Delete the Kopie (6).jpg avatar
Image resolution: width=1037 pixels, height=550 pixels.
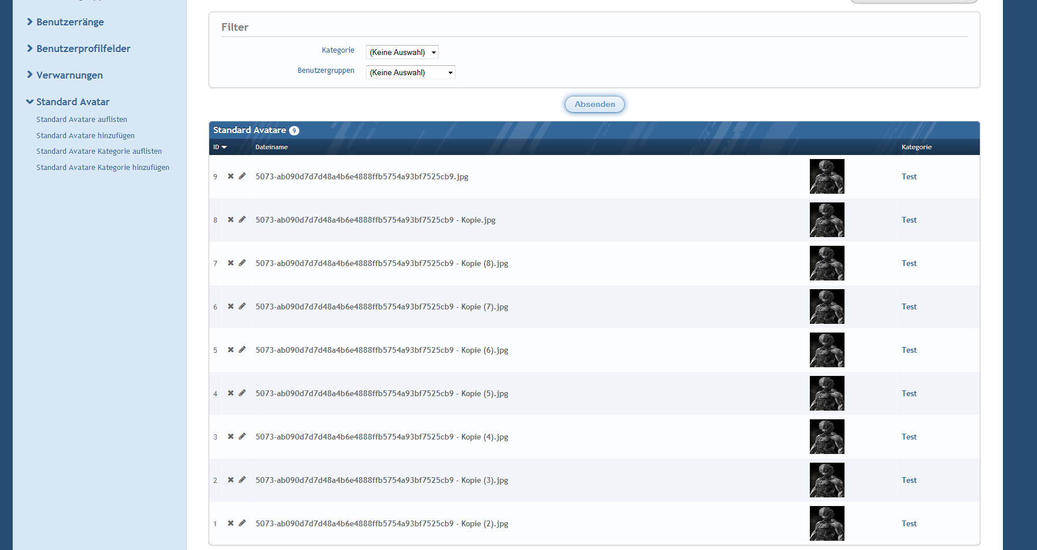(x=231, y=350)
